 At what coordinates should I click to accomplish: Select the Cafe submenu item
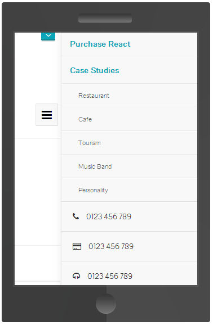click(85, 119)
